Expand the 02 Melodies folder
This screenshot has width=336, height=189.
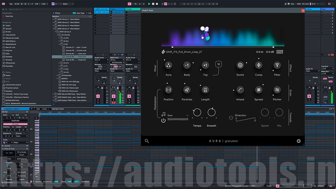click(x=58, y=75)
